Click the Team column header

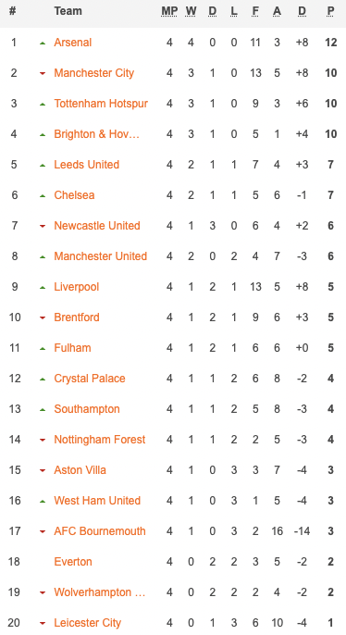(x=68, y=11)
